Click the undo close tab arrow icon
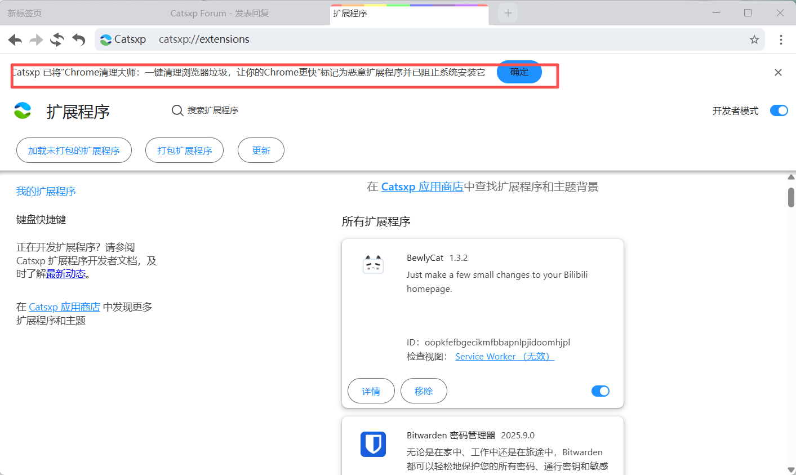Viewport: 796px width, 475px height. tap(79, 39)
